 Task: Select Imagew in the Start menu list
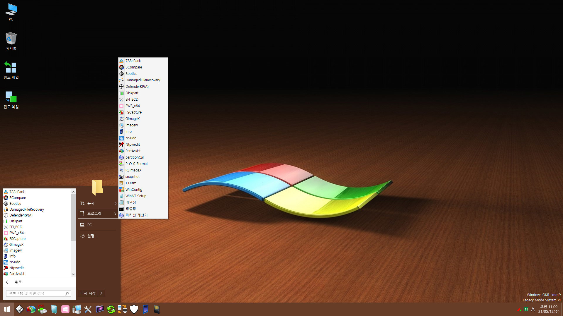click(x=37, y=250)
